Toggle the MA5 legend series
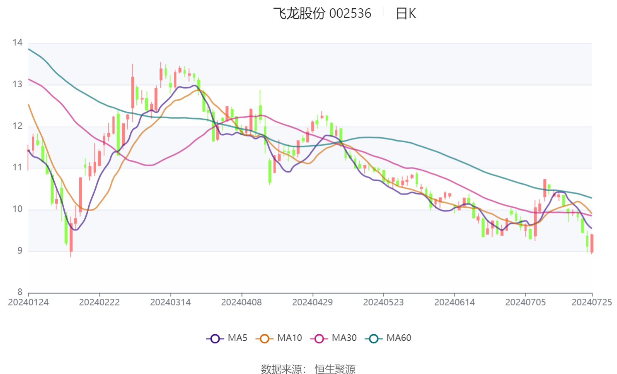 click(227, 338)
